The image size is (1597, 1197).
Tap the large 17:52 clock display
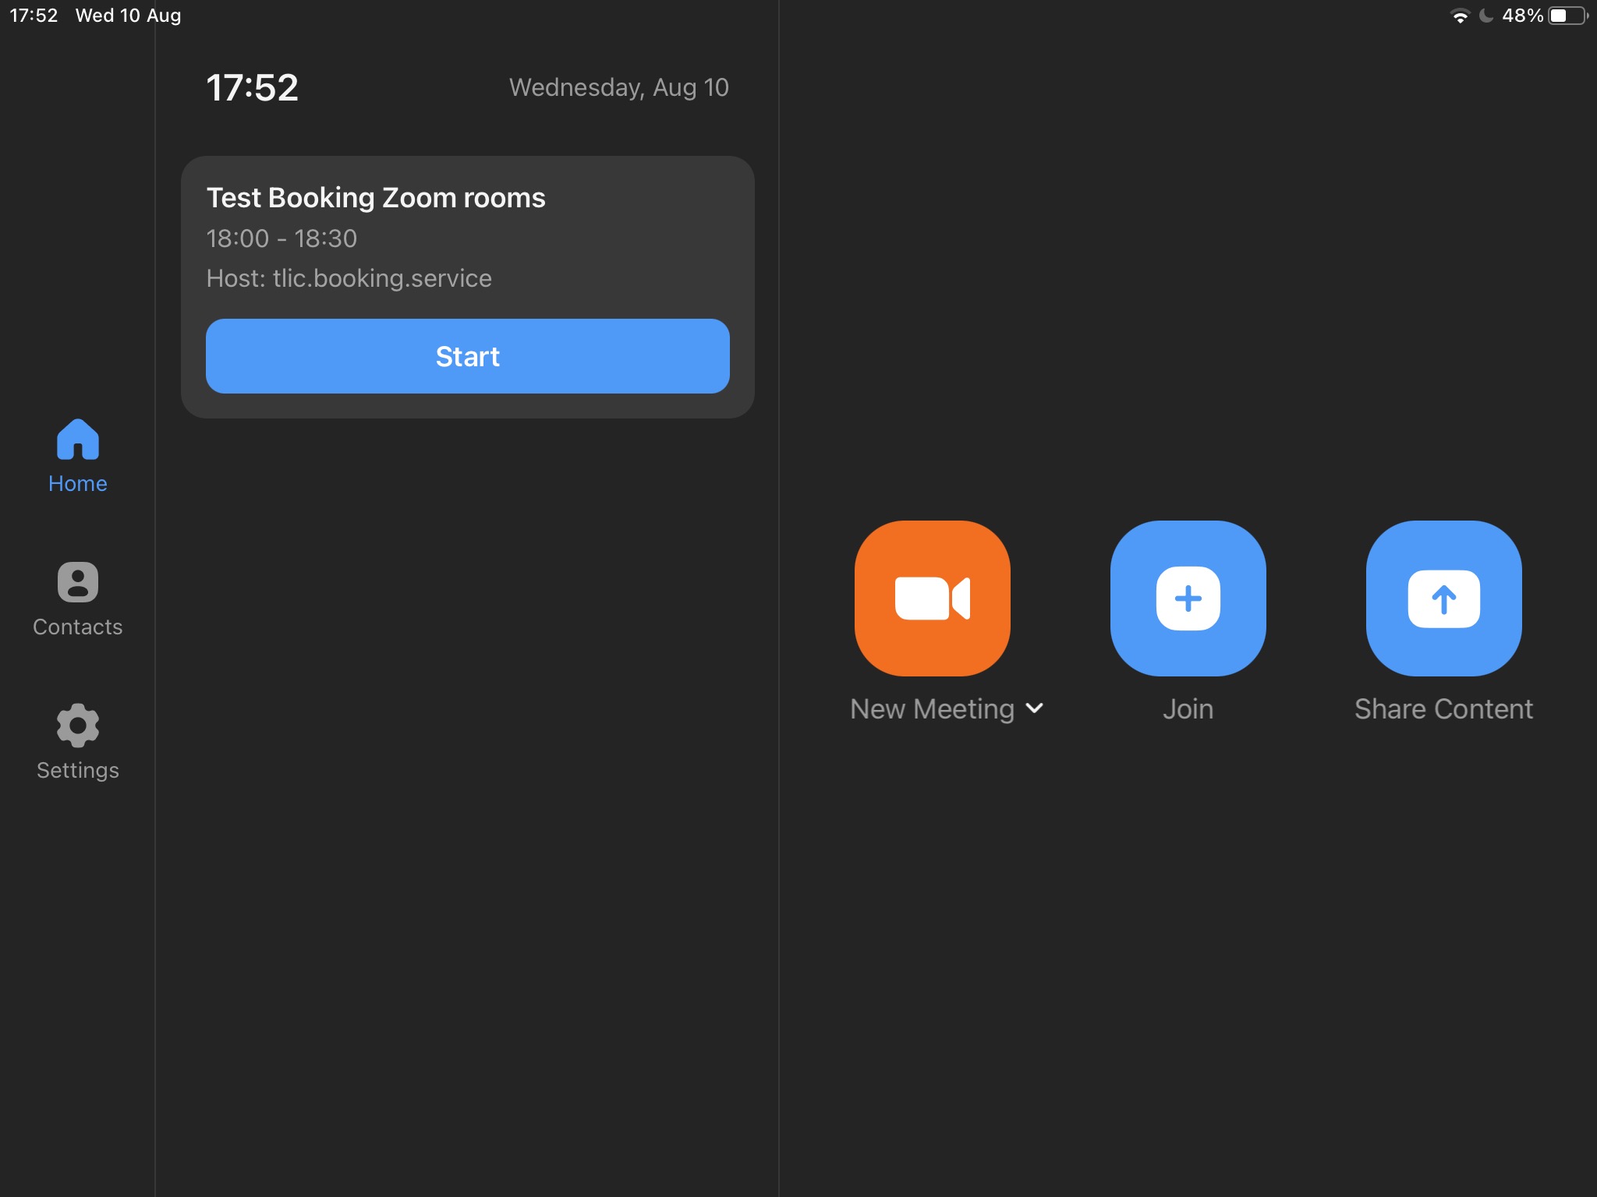pos(252,87)
